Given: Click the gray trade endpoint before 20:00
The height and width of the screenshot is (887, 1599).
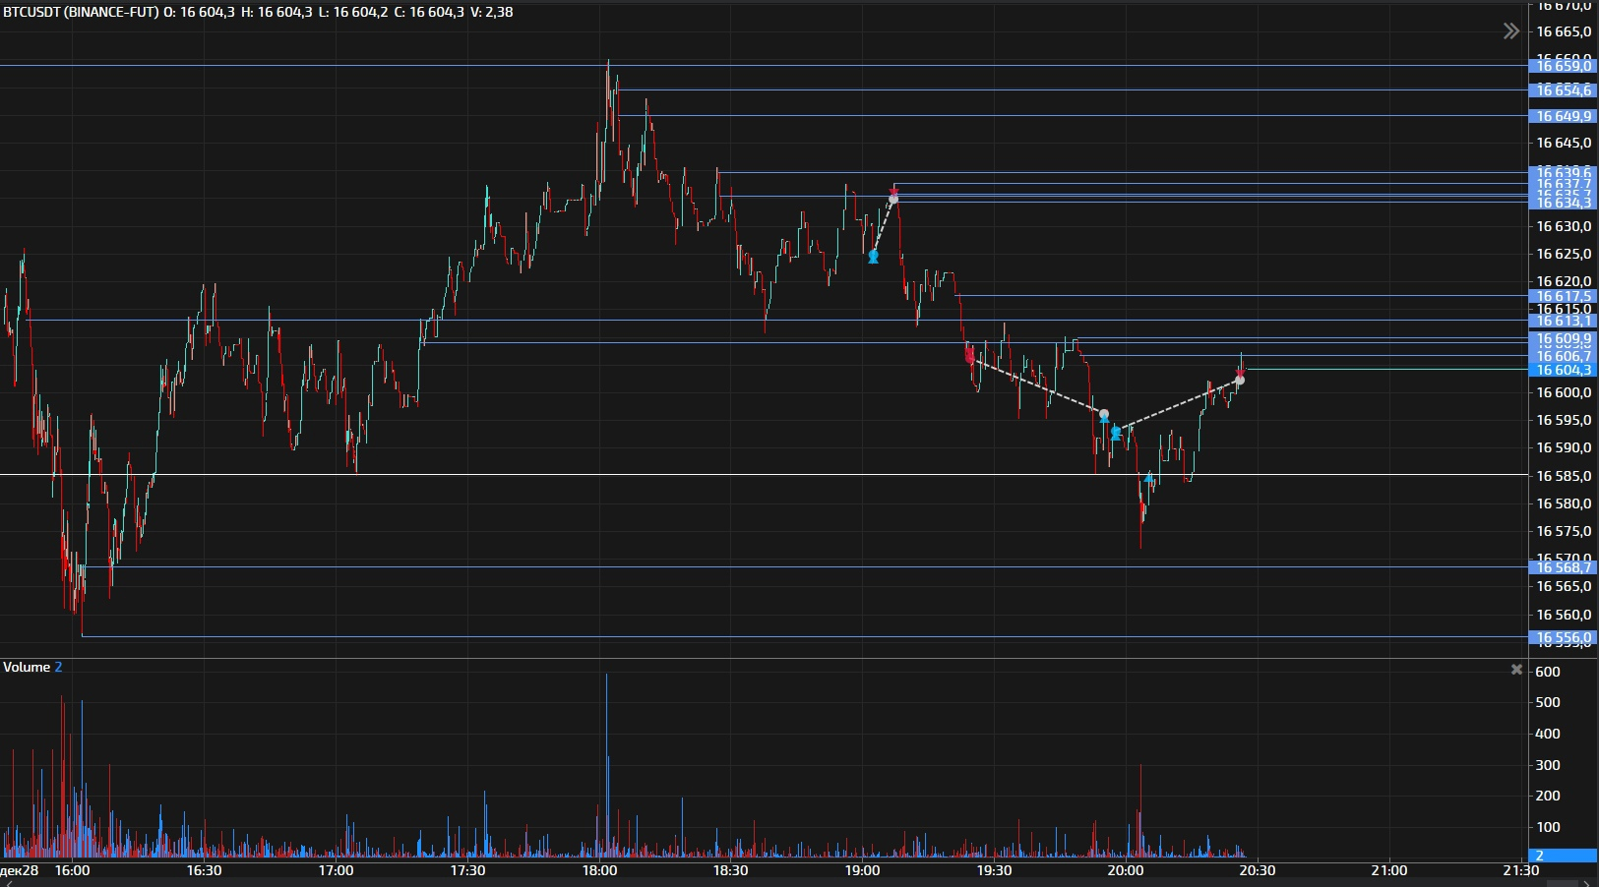Looking at the screenshot, I should [x=1104, y=414].
